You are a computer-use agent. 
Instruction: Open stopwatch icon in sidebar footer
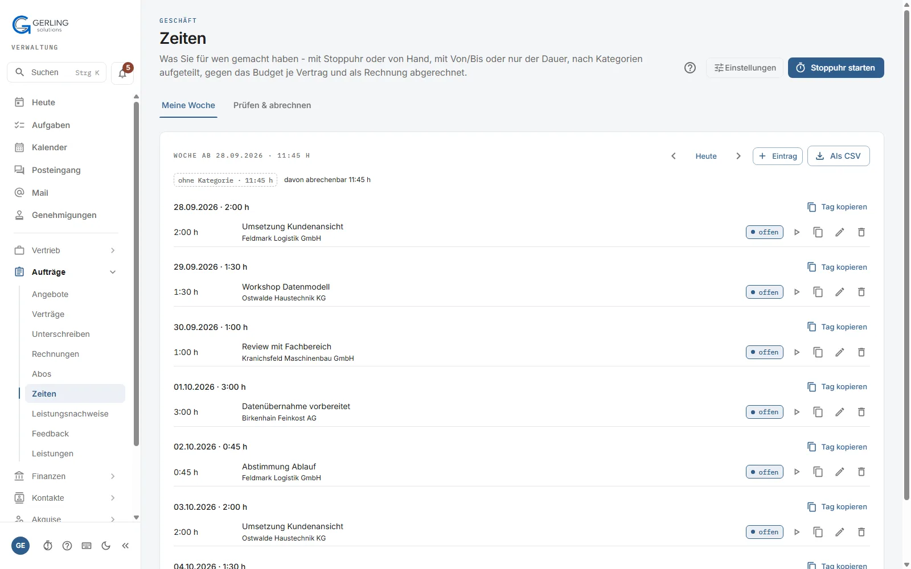coord(48,546)
